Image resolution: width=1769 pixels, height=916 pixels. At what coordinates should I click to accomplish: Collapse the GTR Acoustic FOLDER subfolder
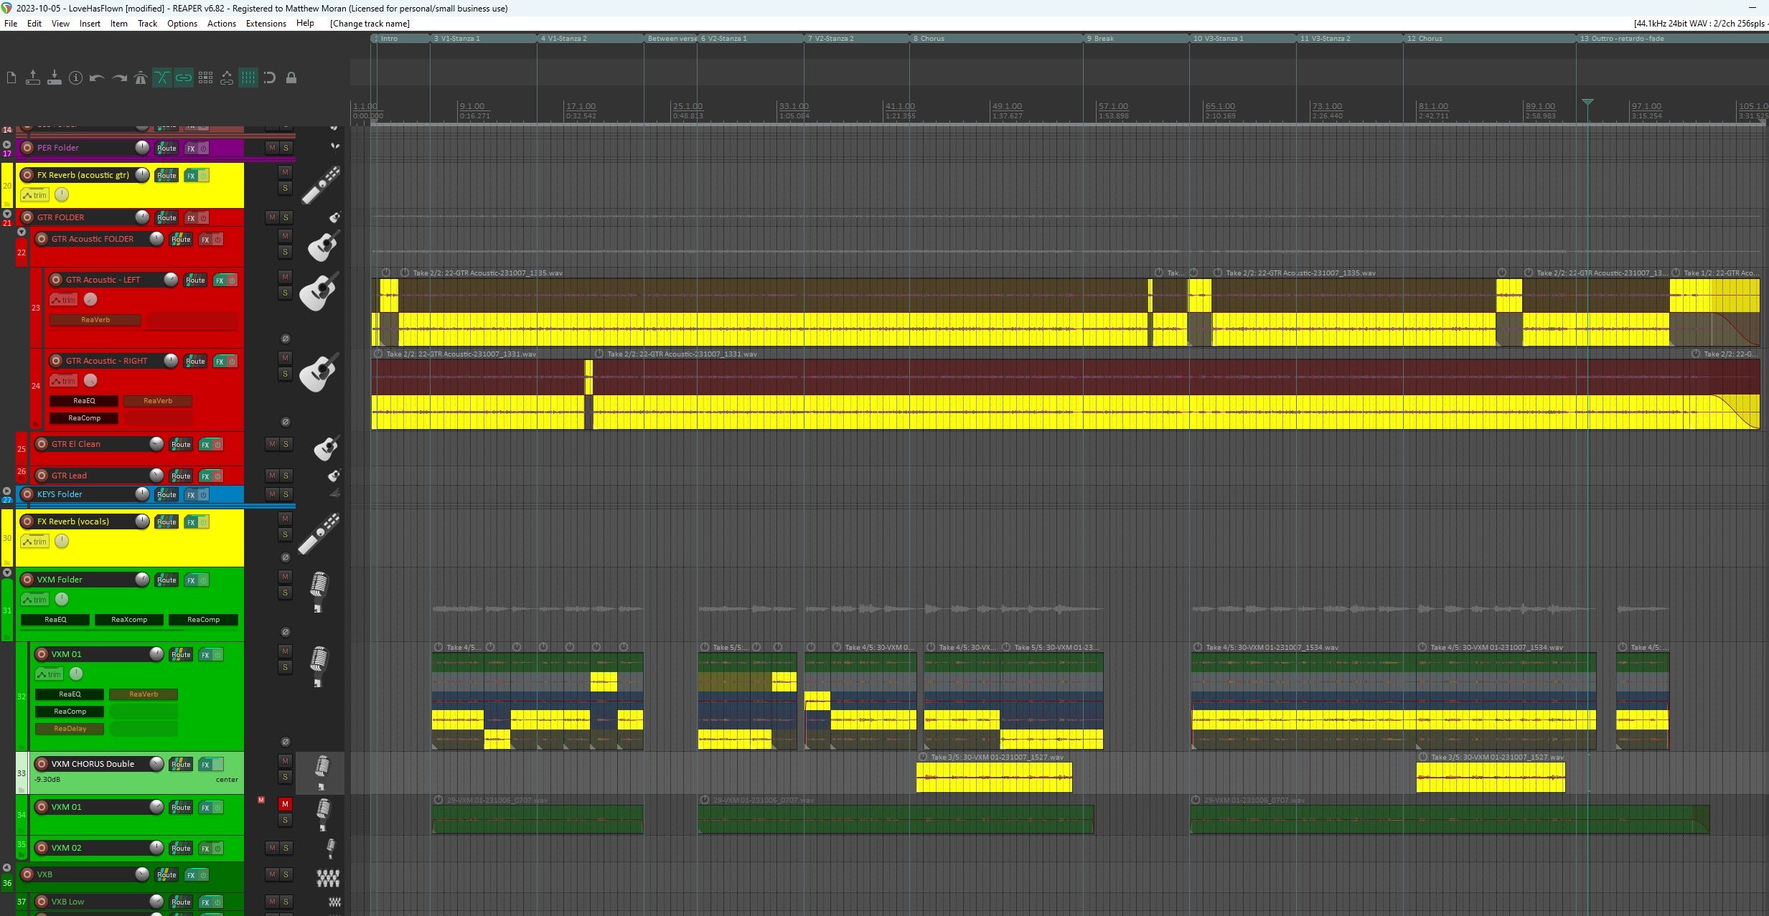(22, 232)
